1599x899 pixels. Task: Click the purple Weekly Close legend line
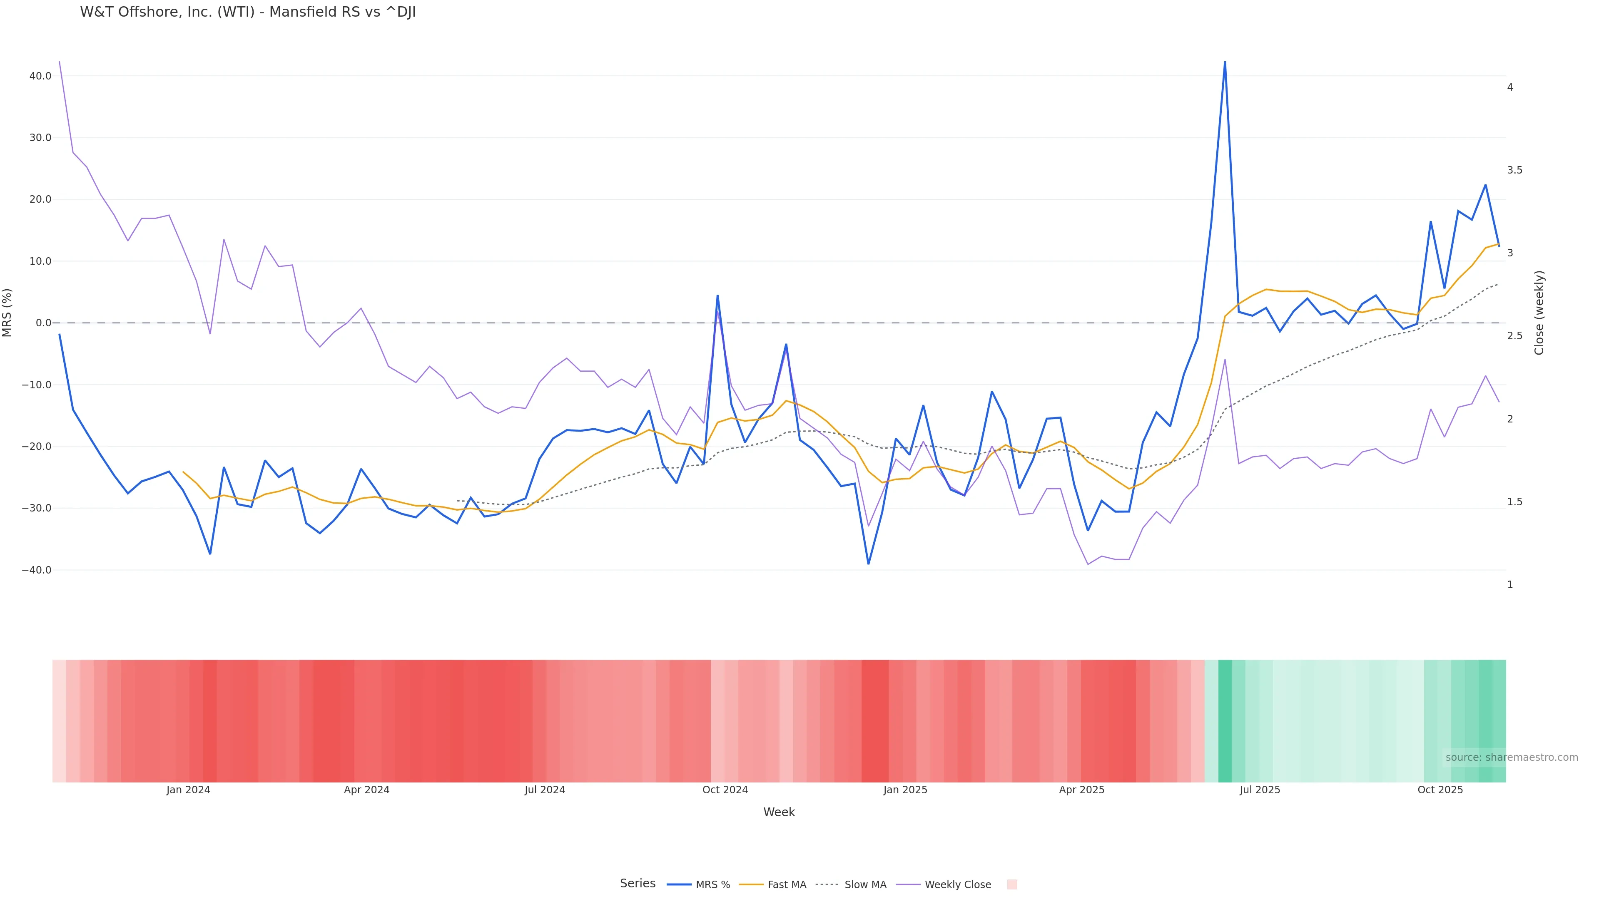[x=908, y=885]
